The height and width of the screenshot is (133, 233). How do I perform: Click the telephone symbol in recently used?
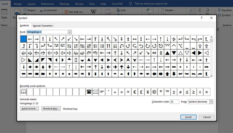tap(89, 92)
